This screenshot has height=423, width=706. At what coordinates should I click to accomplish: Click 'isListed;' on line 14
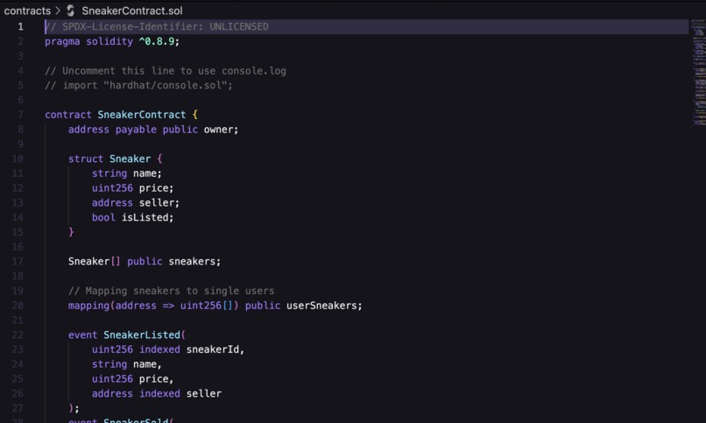pyautogui.click(x=147, y=217)
